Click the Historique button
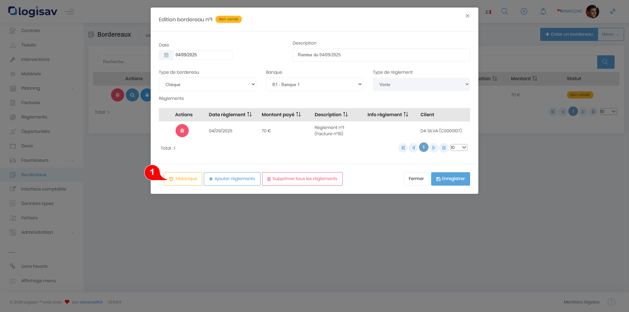 click(x=183, y=179)
